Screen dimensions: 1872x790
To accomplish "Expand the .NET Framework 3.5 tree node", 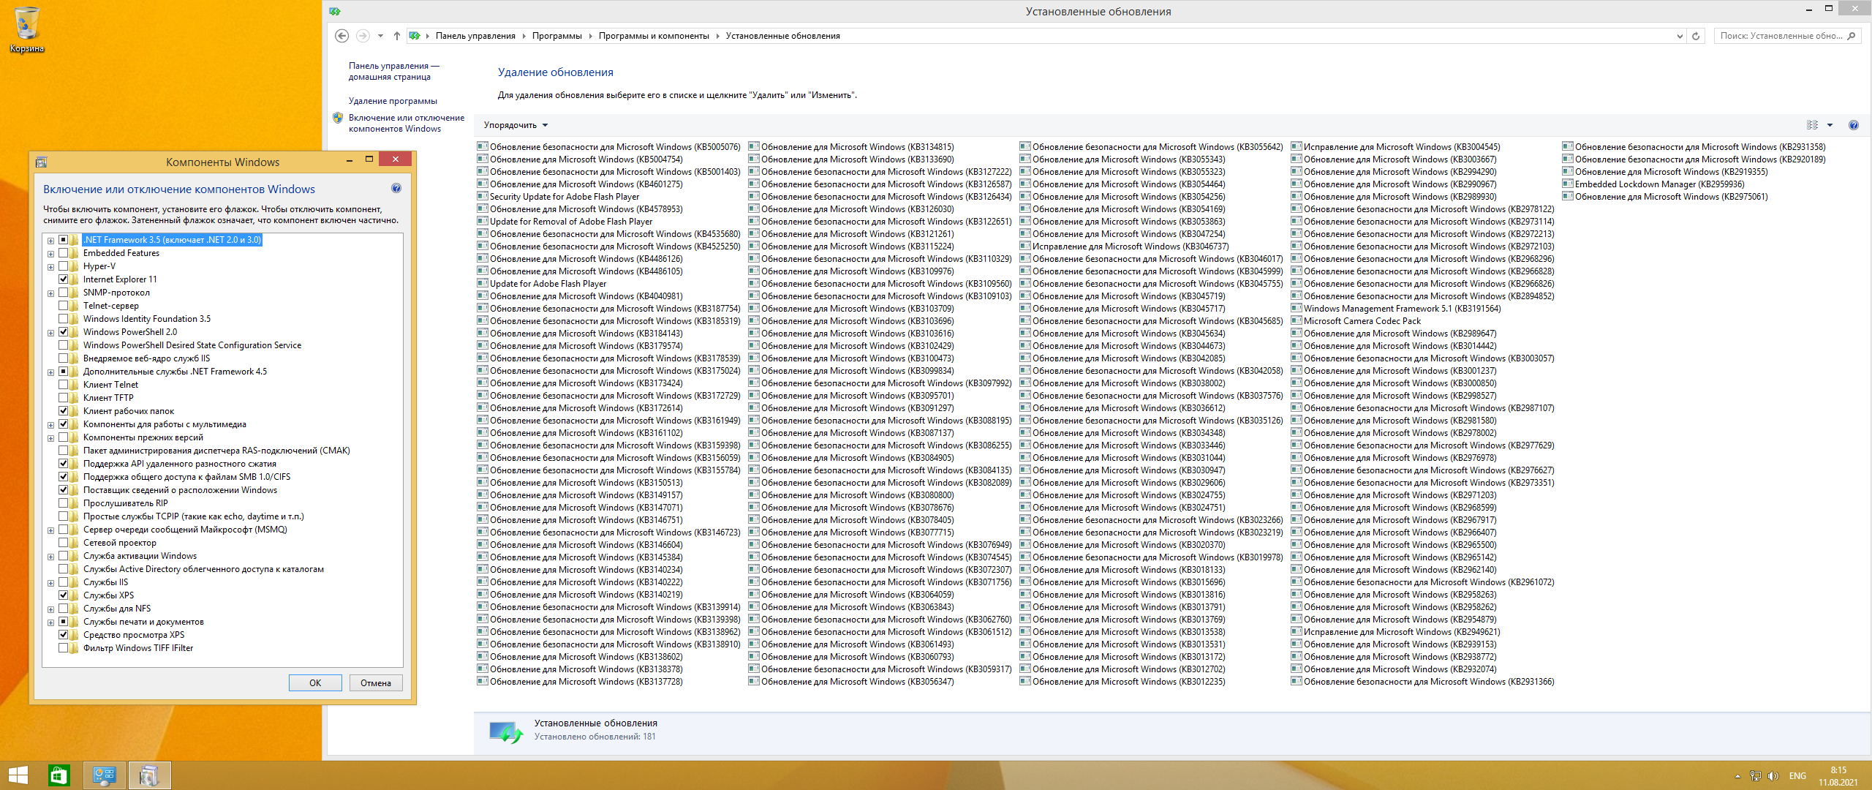I will 50,241.
